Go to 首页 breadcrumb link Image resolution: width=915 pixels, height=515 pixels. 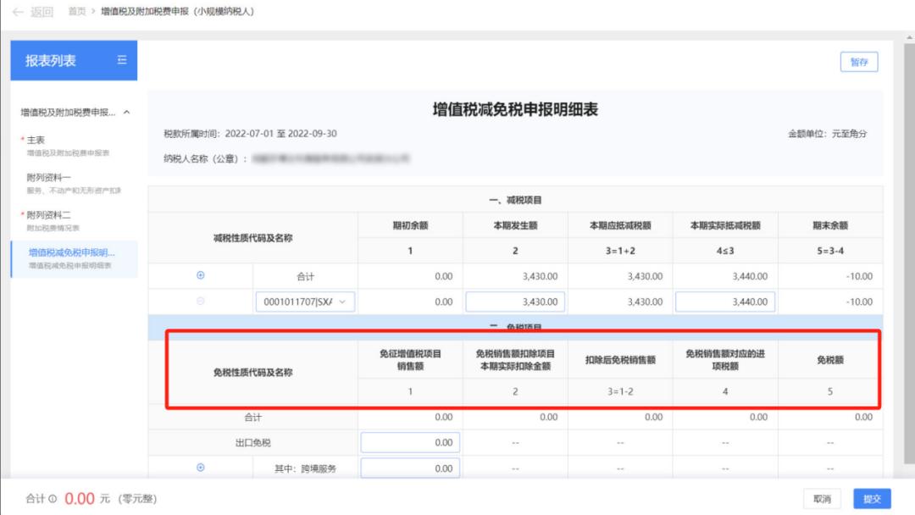coord(77,12)
